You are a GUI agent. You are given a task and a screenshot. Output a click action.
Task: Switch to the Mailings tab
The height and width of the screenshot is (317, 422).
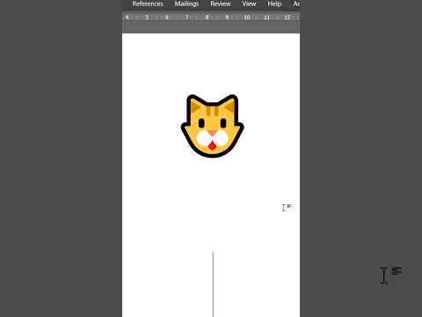[x=186, y=4]
